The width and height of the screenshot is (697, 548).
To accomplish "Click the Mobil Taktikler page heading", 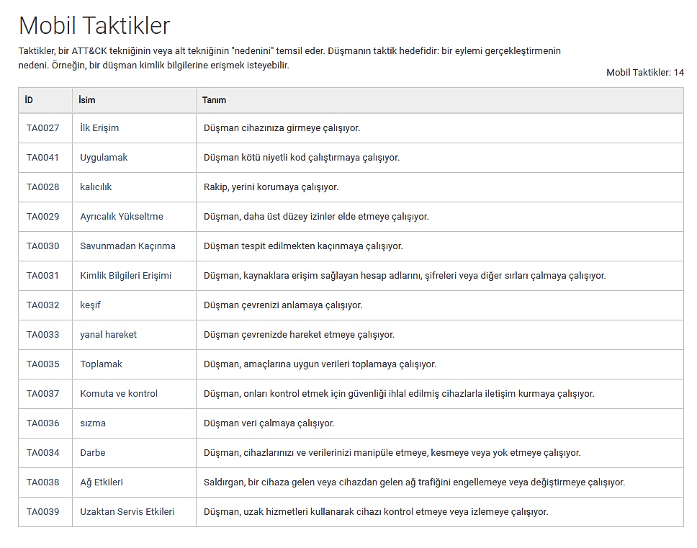I will (x=94, y=26).
